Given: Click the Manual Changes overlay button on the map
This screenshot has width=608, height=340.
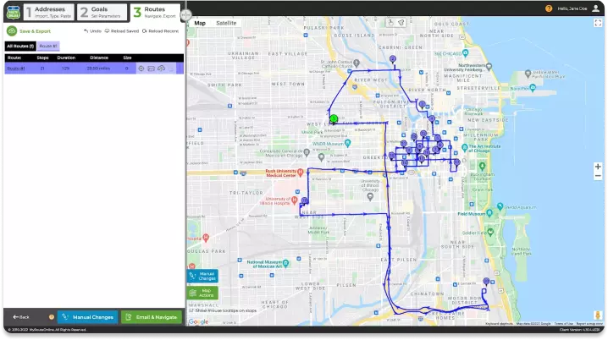Looking at the screenshot, I should [x=202, y=276].
